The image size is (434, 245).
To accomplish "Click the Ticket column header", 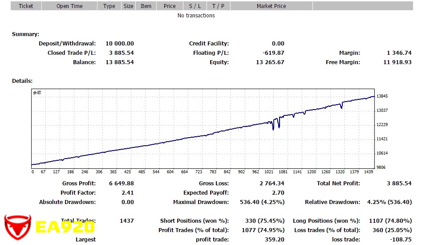I will (26, 6).
